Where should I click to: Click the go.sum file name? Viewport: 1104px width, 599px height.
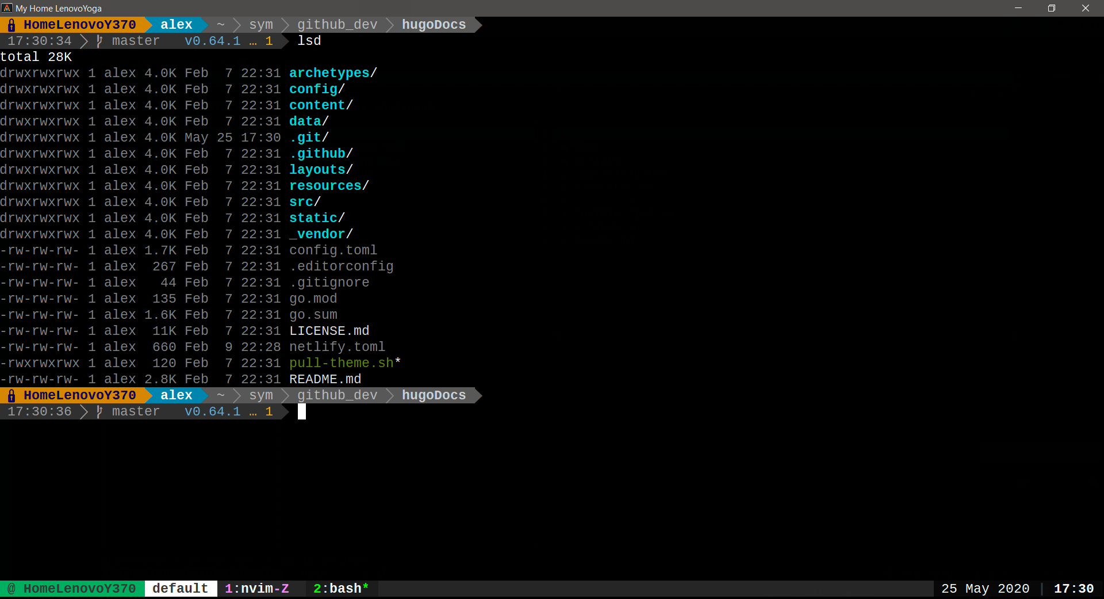click(313, 315)
